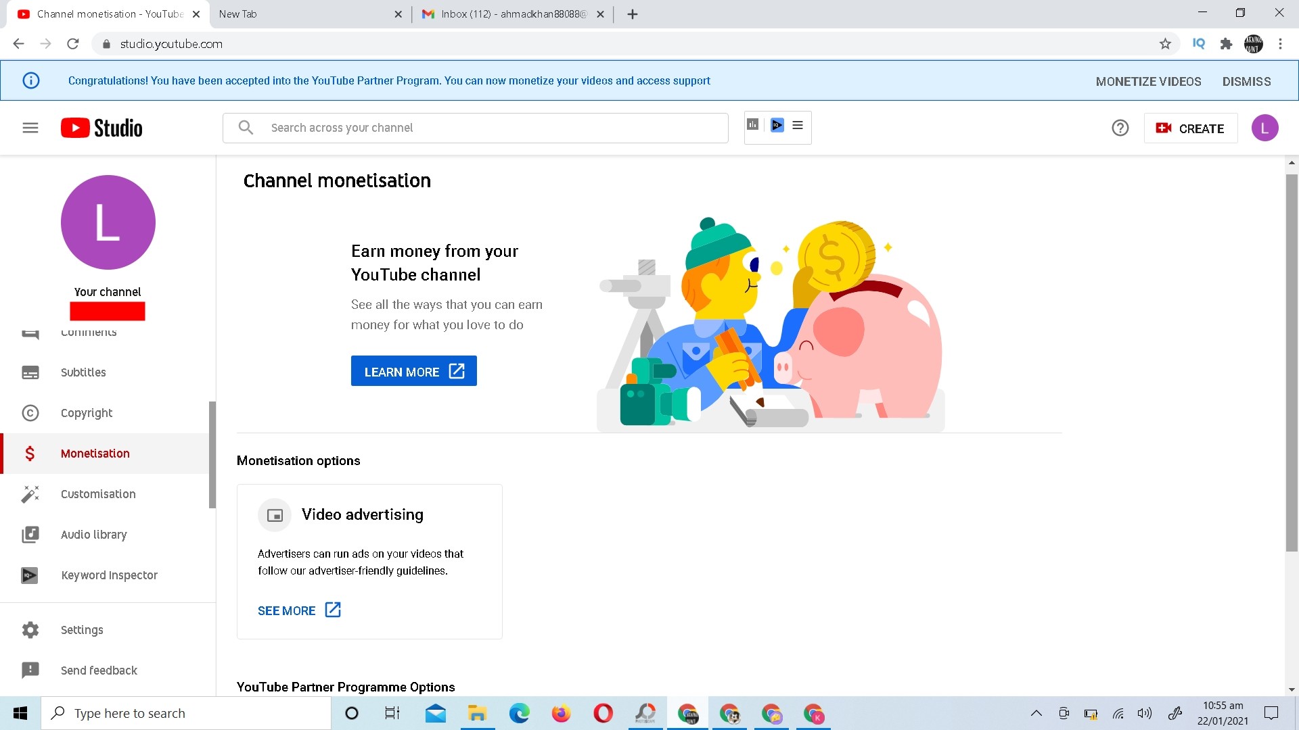Image resolution: width=1299 pixels, height=730 pixels.
Task: Open Firefox on the taskbar
Action: 562,713
